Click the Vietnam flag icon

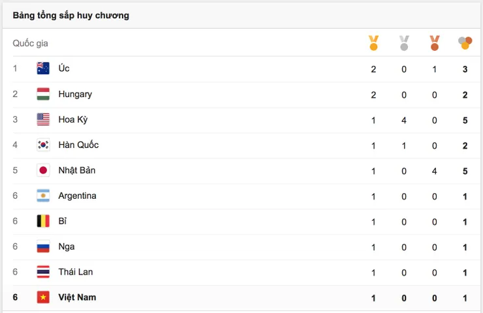(43, 297)
